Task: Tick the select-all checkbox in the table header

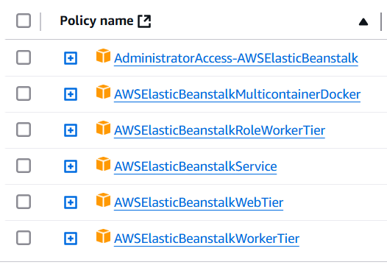Action: (x=24, y=21)
